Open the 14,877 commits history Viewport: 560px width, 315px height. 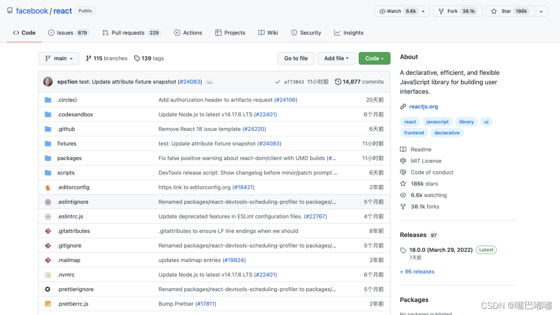tap(359, 82)
